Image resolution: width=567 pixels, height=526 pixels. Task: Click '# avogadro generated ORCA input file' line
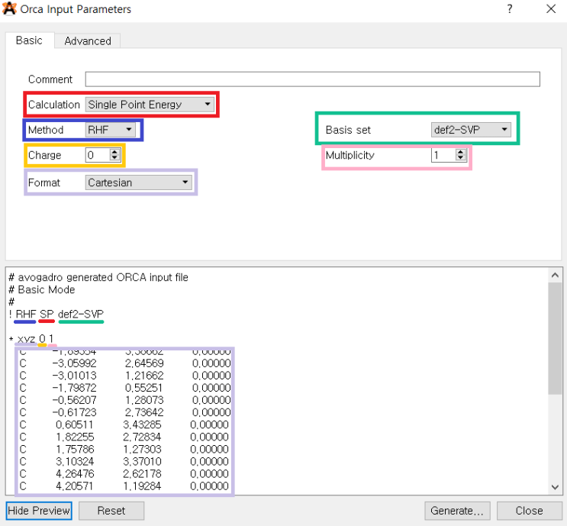98,277
